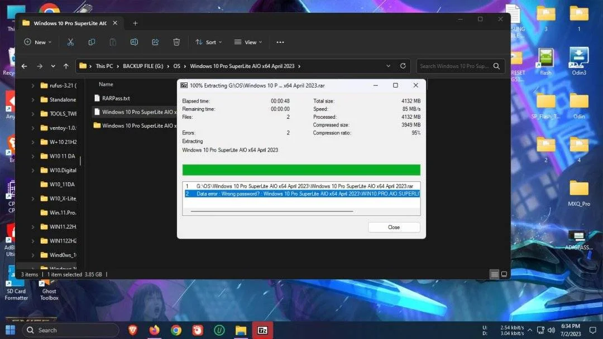Image resolution: width=603 pixels, height=339 pixels.
Task: Switch to large thumbnails view icon
Action: click(x=504, y=274)
